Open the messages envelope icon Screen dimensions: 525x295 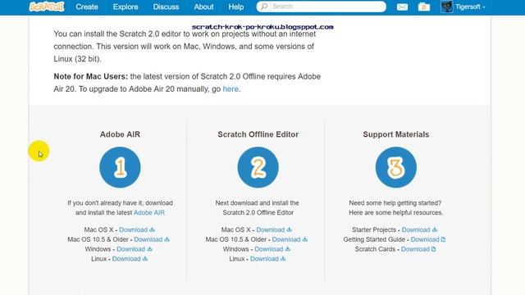coord(402,7)
